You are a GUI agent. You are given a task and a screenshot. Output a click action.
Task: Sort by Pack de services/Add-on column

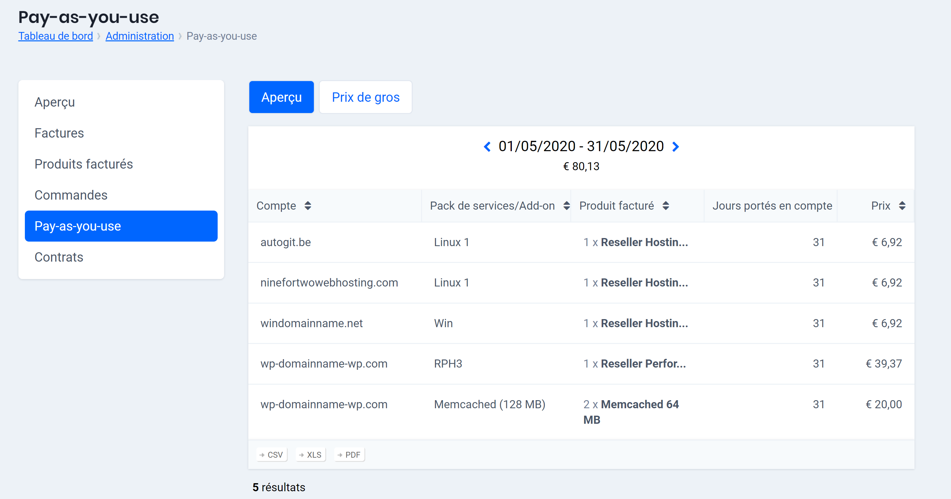coord(566,206)
